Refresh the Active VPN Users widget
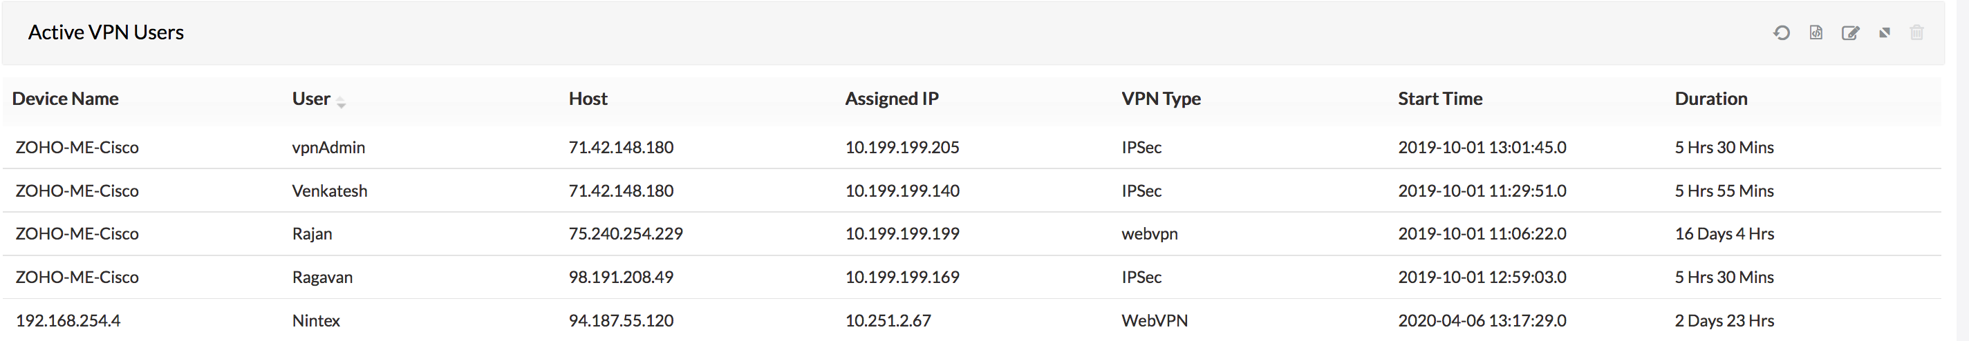 point(1782,33)
